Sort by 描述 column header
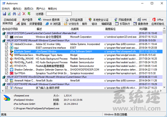167x117 pixels. tap(52, 29)
